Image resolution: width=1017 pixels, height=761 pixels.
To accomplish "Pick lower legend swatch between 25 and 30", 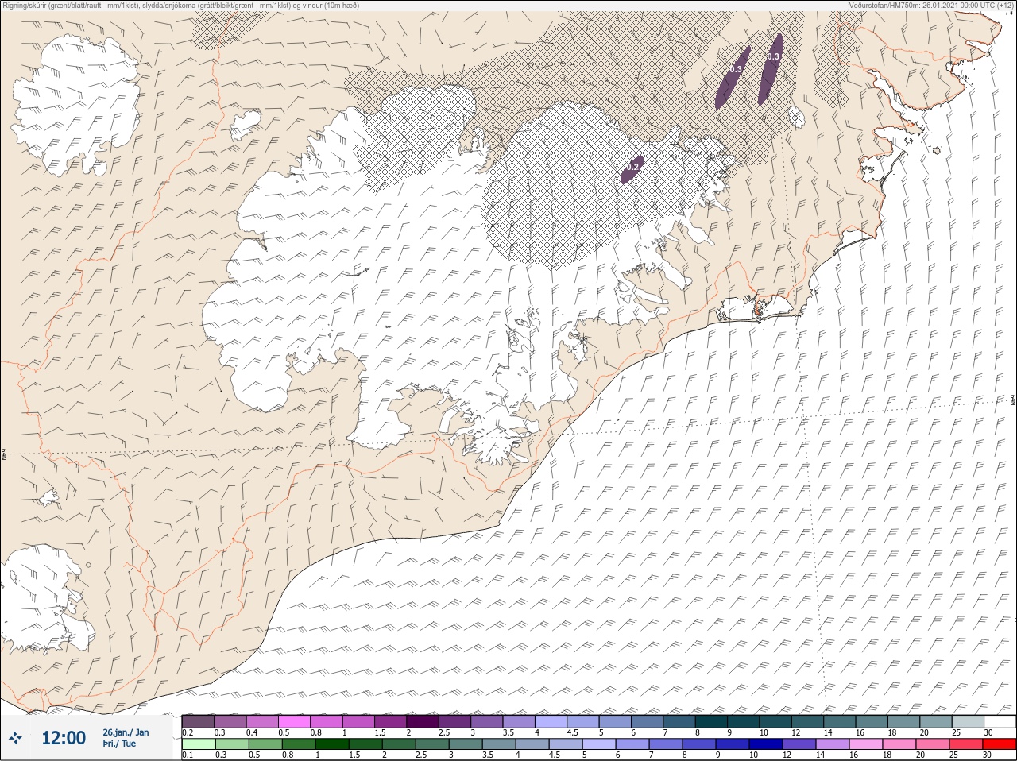I will point(966,745).
